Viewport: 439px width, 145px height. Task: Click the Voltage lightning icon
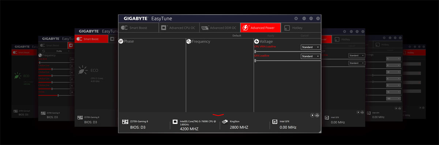point(256,41)
